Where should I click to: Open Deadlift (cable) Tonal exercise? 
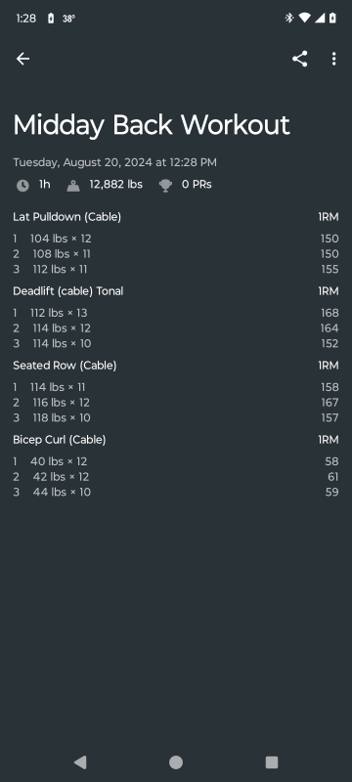click(67, 291)
